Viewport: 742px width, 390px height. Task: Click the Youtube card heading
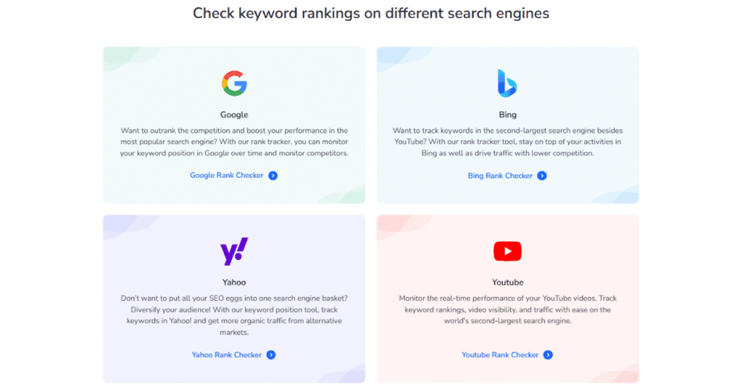click(x=507, y=282)
